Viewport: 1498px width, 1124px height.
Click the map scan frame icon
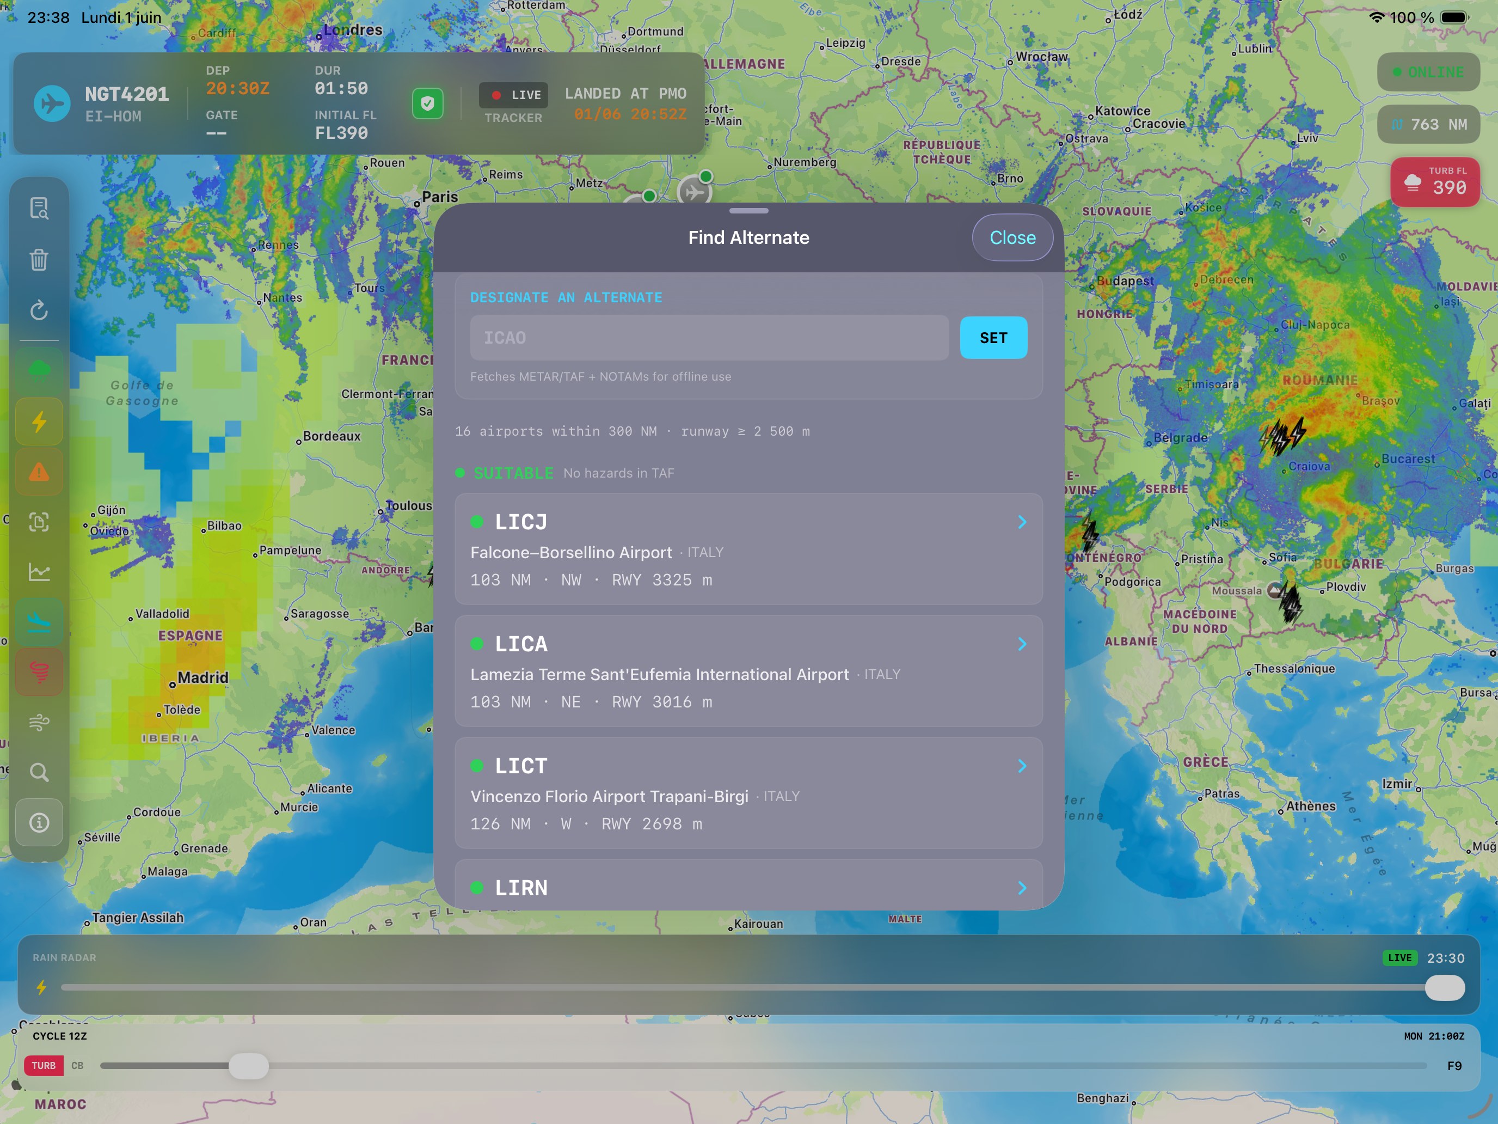point(39,522)
